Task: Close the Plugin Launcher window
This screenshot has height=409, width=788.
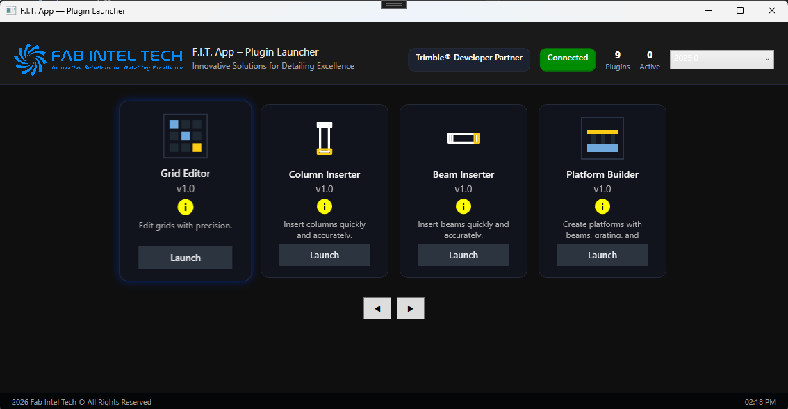Action: point(772,10)
